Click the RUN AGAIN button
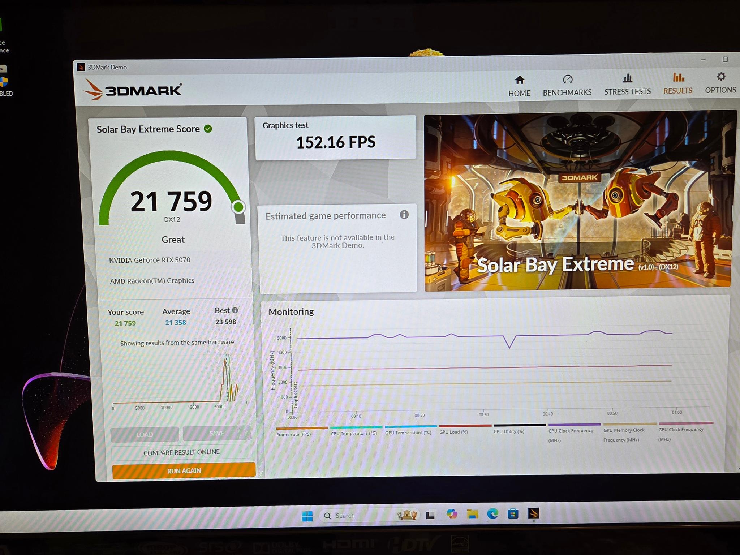Screen dimensions: 740x555 coord(184,470)
